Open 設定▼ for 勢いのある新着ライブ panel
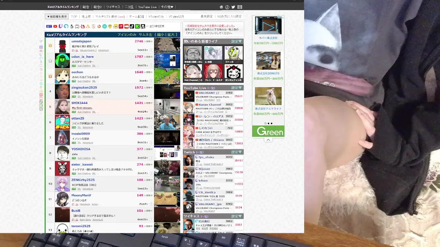The height and width of the screenshot is (247, 440). 236,42
